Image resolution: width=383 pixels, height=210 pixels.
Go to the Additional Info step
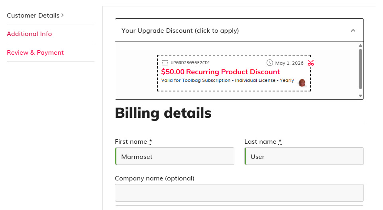[x=29, y=34]
